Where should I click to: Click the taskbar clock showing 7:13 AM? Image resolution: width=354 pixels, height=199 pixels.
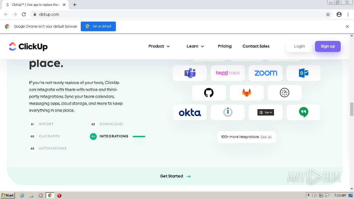point(340,195)
